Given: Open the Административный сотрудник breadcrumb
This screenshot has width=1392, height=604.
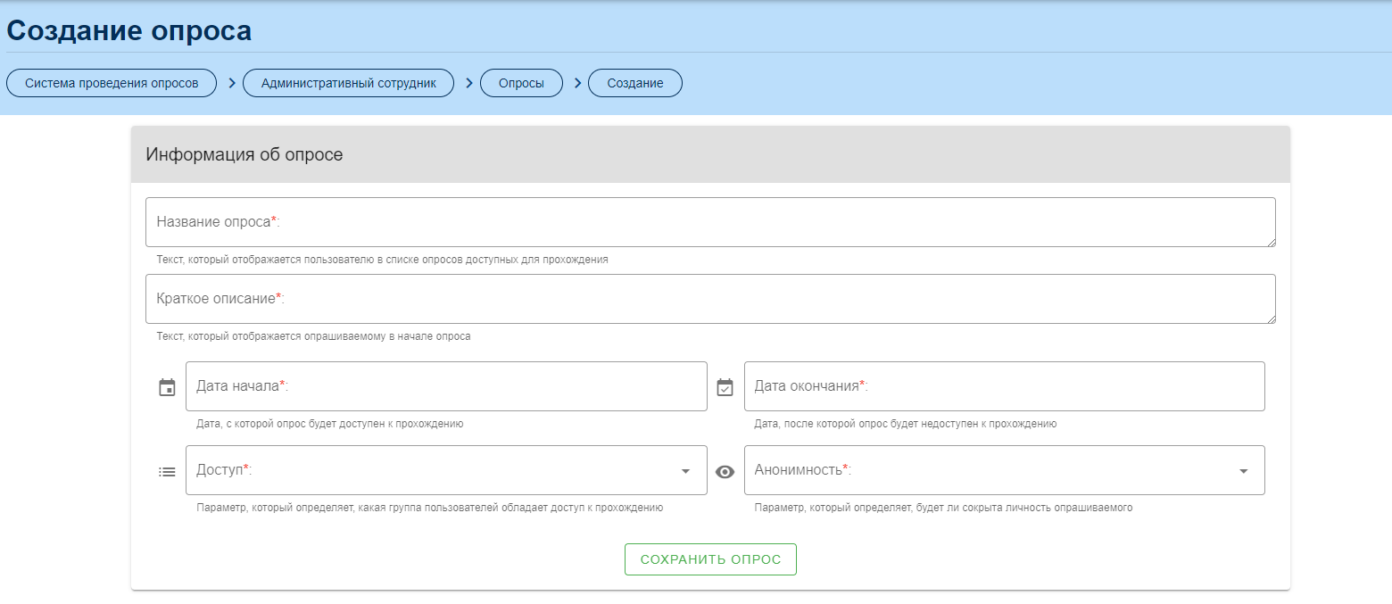Looking at the screenshot, I should [348, 83].
